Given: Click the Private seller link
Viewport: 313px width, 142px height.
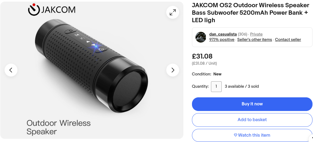Looking at the screenshot, I should (x=256, y=34).
